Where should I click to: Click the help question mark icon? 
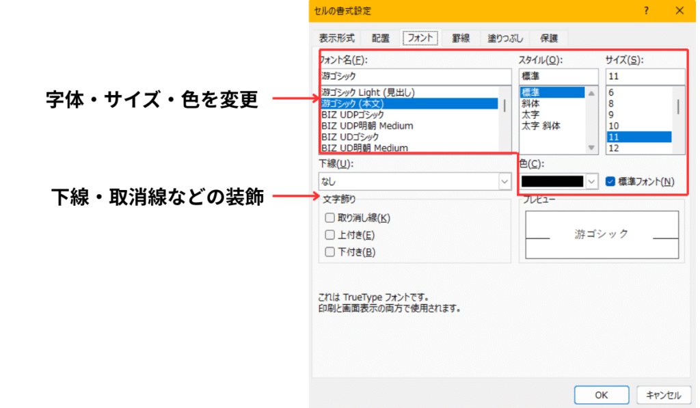646,11
